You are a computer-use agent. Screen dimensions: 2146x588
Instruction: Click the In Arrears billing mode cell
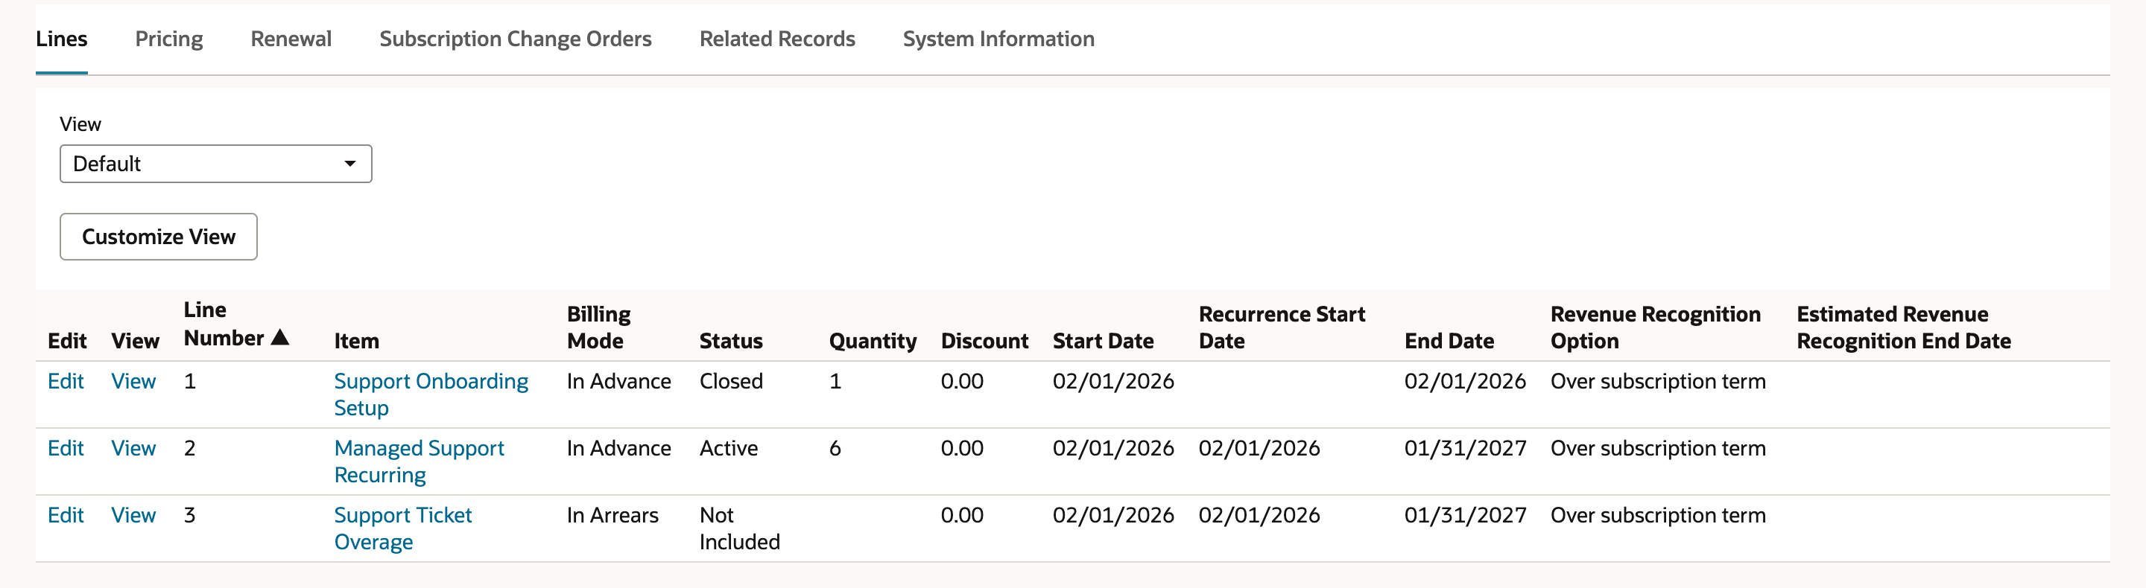coord(613,516)
